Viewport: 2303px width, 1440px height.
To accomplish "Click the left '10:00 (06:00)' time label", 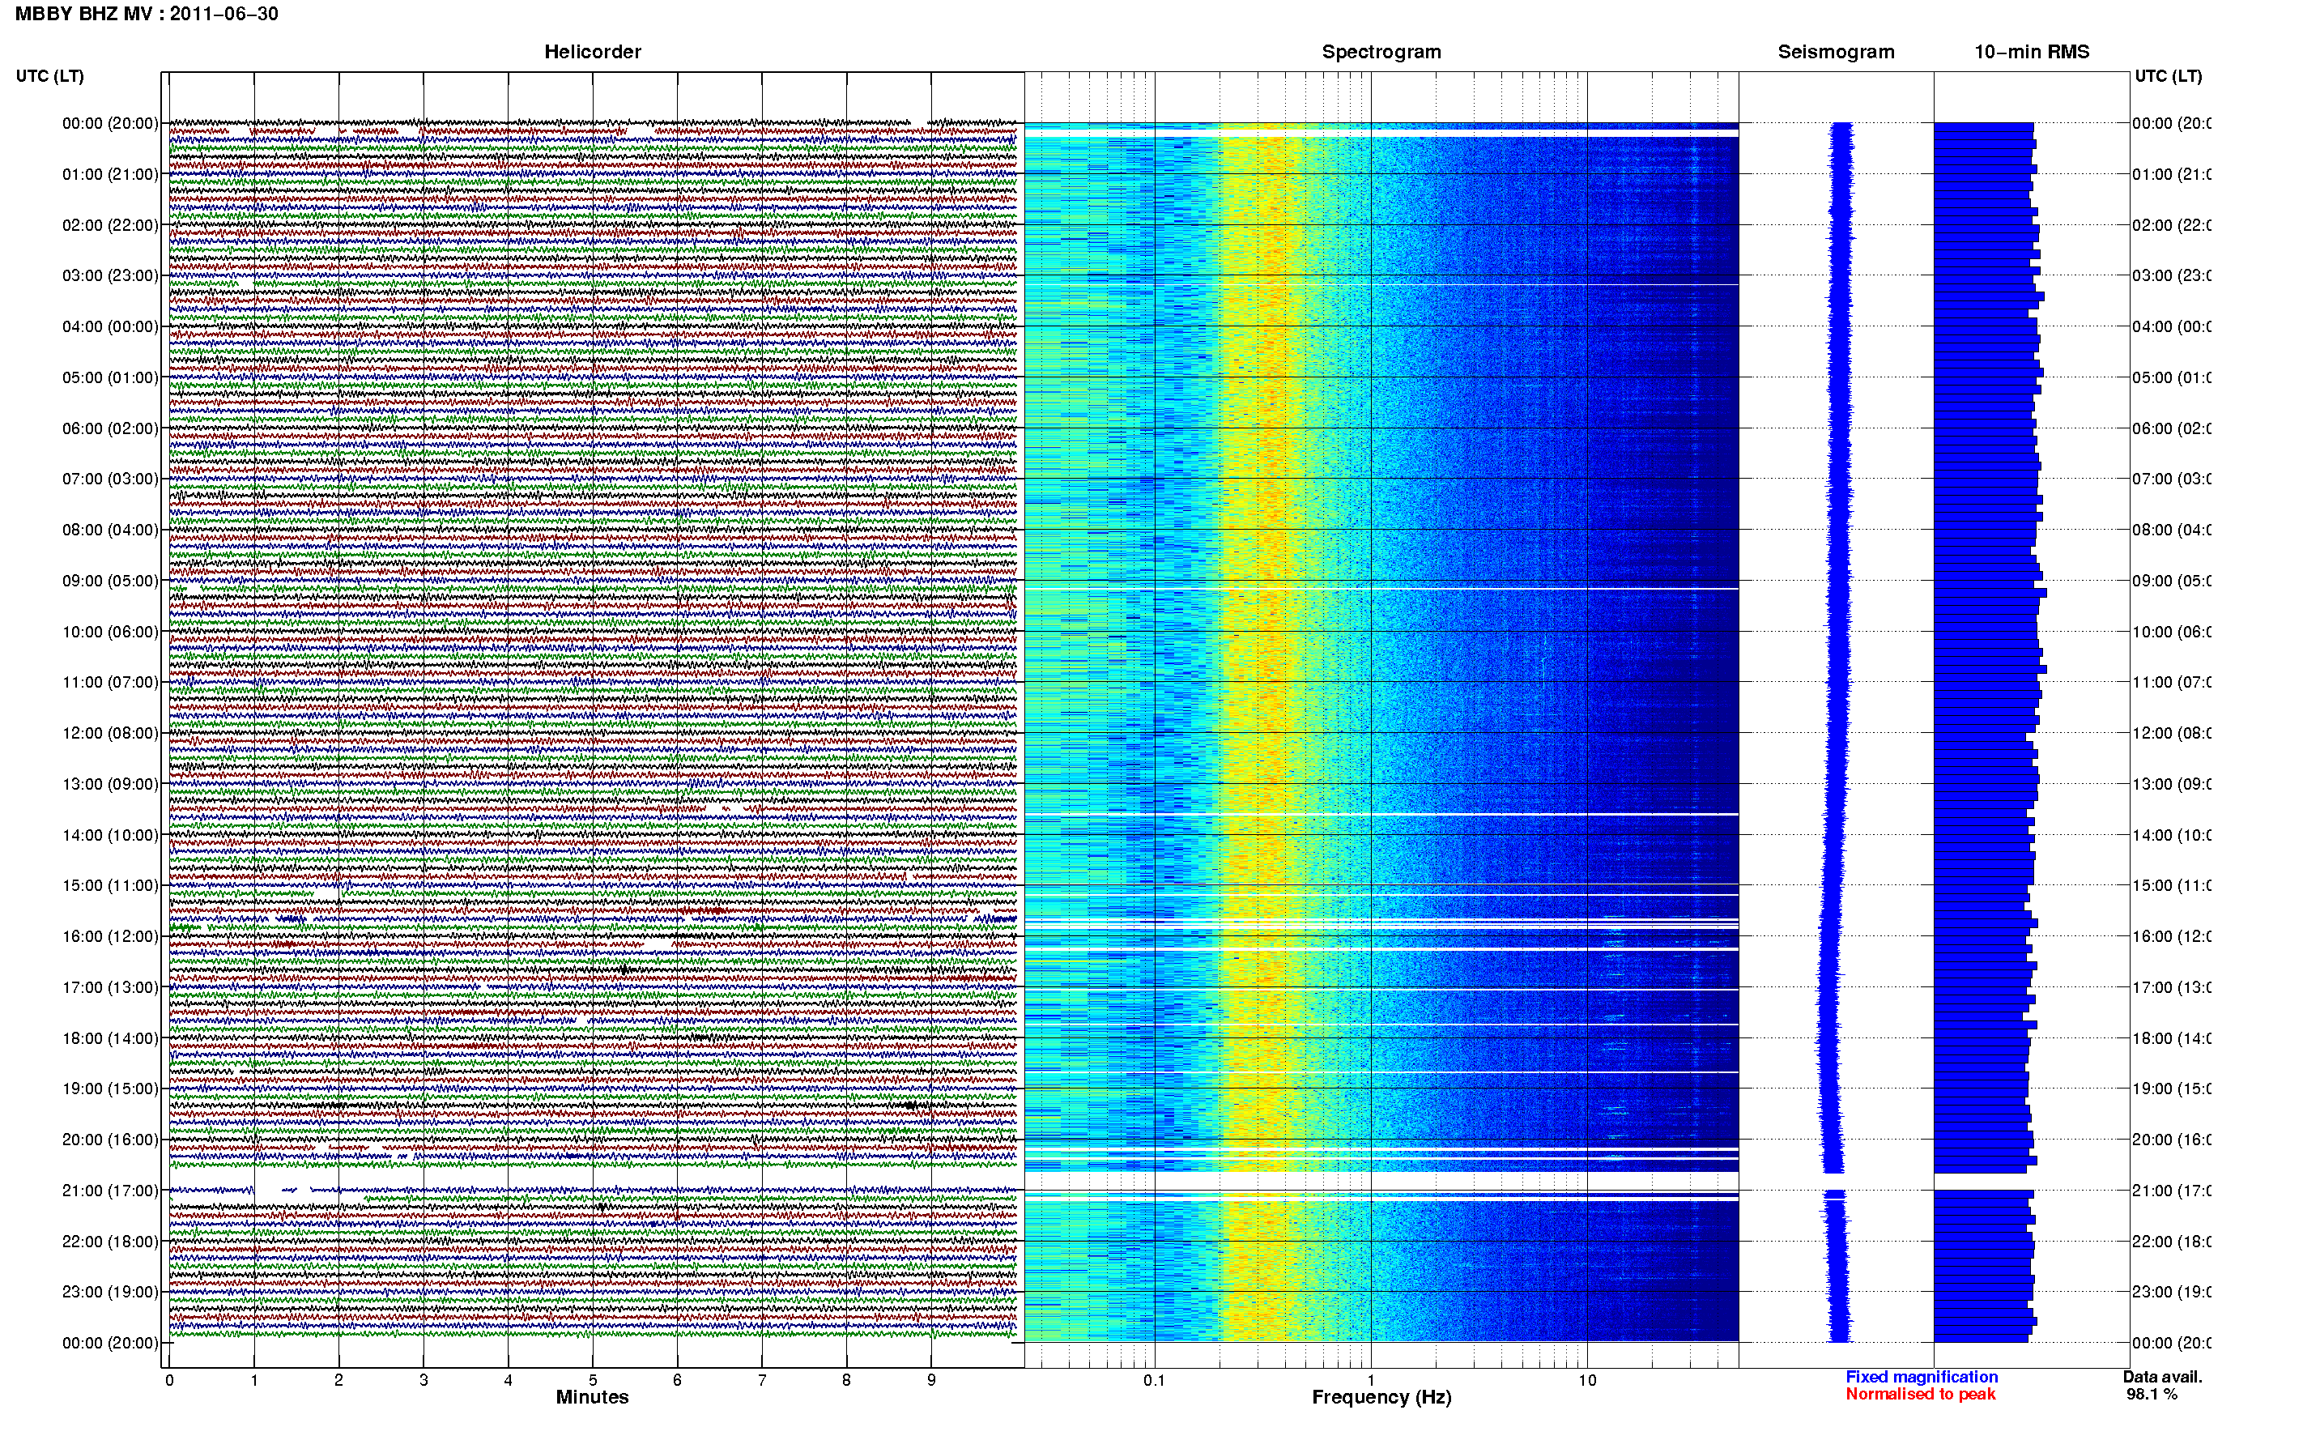I will [x=110, y=632].
